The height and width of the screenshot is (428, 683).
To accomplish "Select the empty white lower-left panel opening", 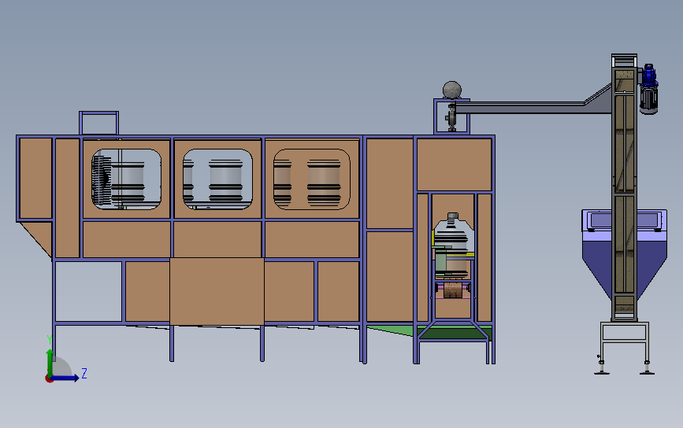I will 88,291.
